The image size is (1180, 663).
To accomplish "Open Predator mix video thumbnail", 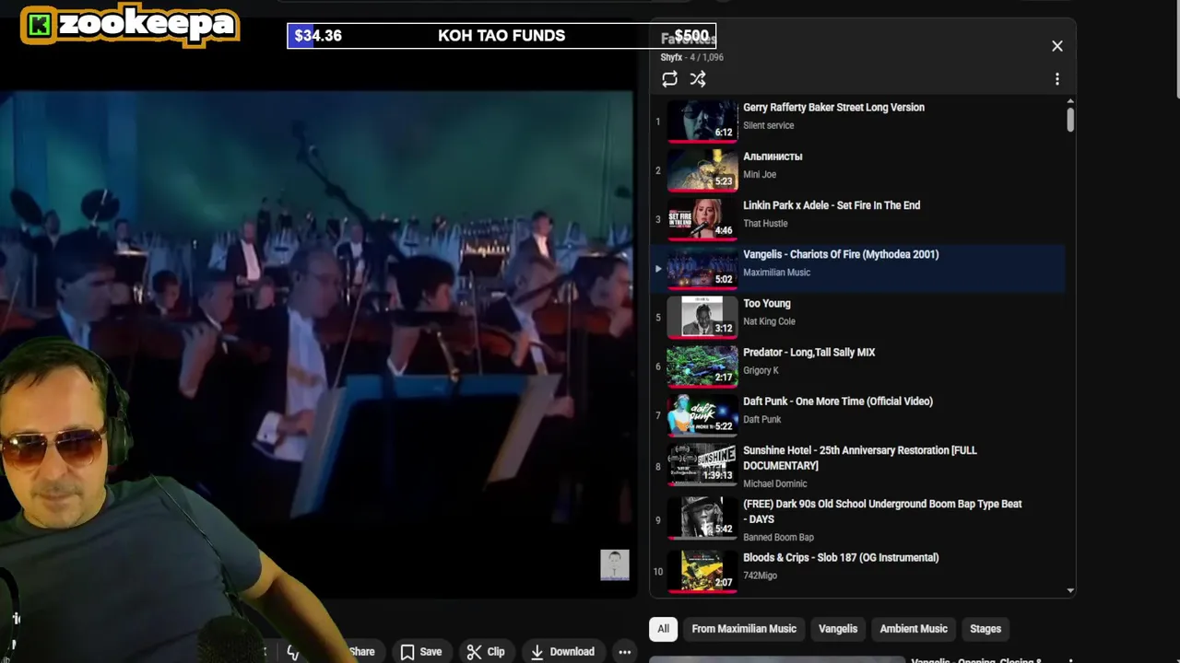I will point(702,366).
